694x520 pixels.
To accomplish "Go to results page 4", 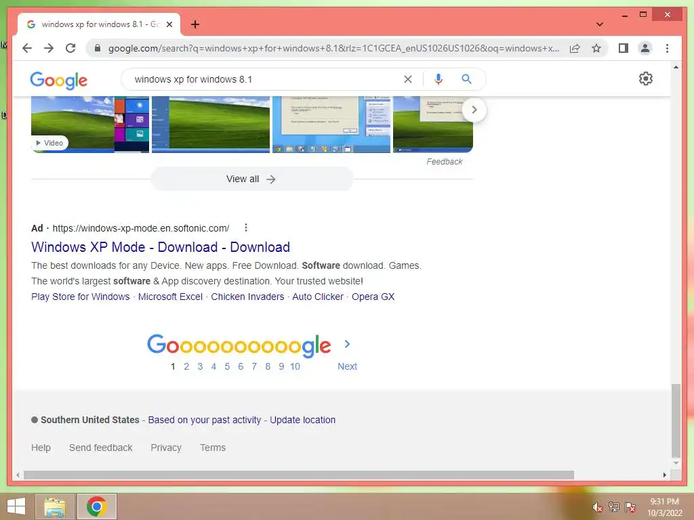I will tap(213, 366).
